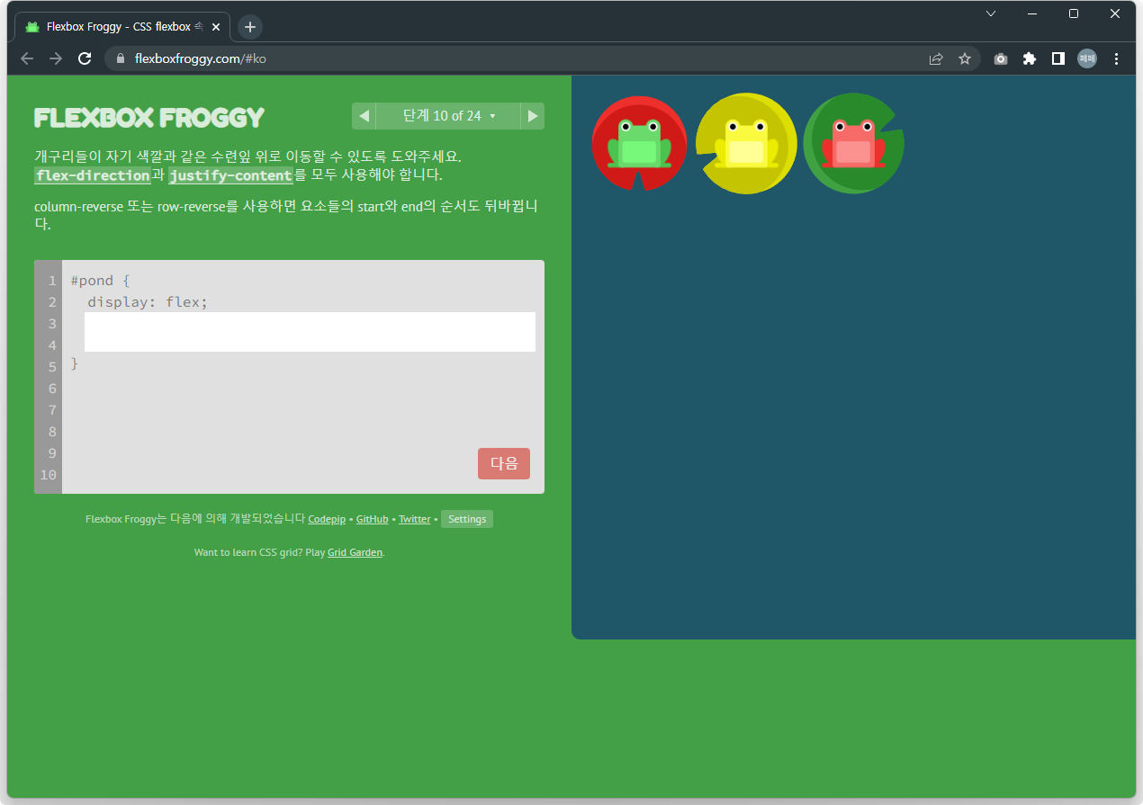Close the Flexbox Froggy tab
The image size is (1143, 805).
point(215,27)
